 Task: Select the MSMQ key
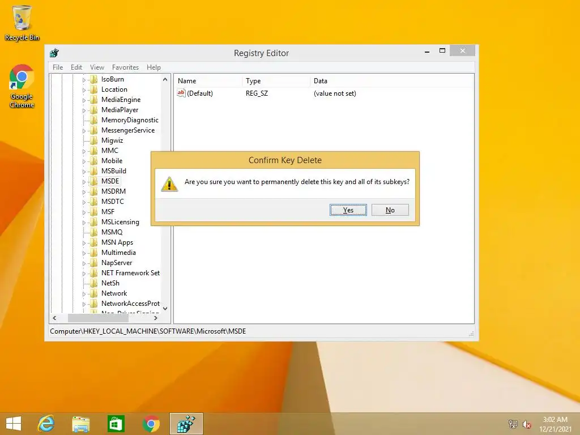[x=112, y=232]
